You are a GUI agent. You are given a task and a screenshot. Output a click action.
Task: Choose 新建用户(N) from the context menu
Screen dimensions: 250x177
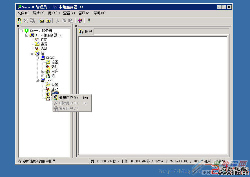click(x=68, y=98)
